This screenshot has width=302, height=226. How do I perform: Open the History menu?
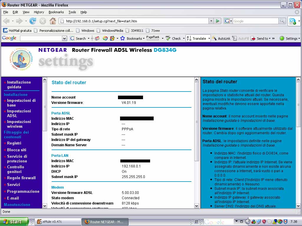39,12
